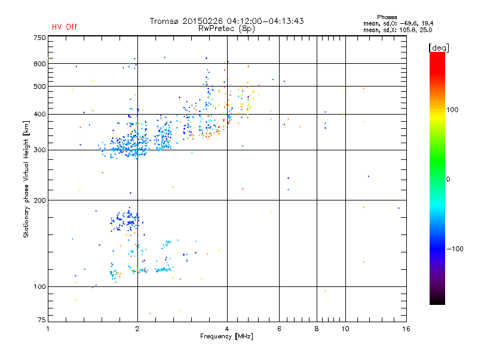
Task: Click the x-axis label '1'
Action: (48, 329)
